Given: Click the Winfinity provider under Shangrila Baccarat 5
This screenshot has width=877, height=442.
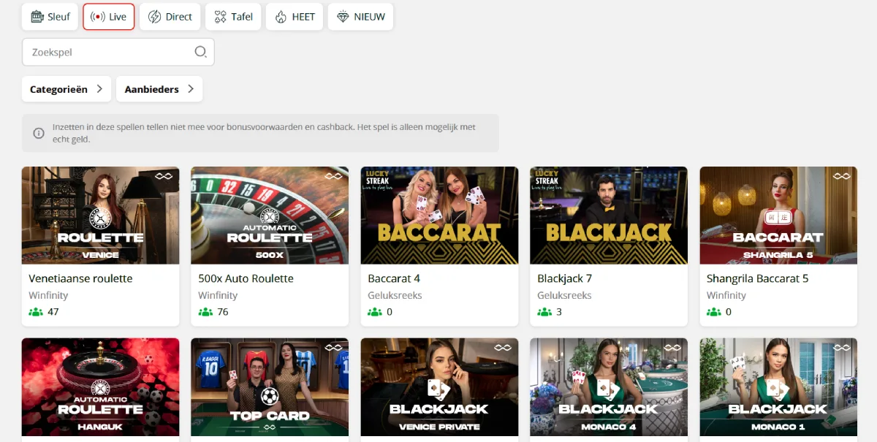Looking at the screenshot, I should click(x=726, y=295).
